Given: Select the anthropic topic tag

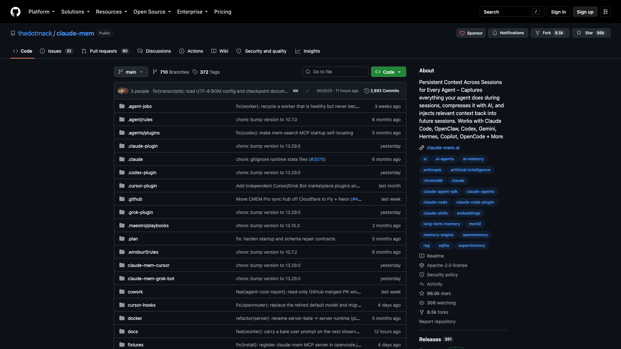Looking at the screenshot, I should click(432, 170).
